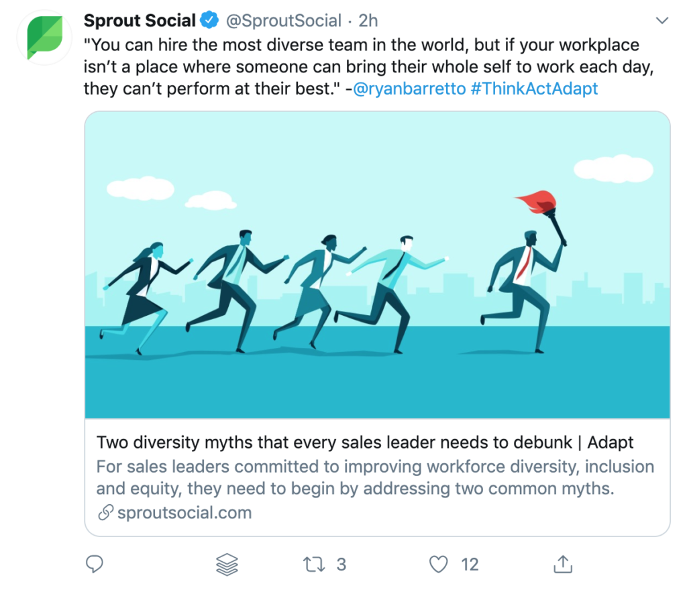
Task: Open the Sprout Social profile name
Action: point(140,21)
